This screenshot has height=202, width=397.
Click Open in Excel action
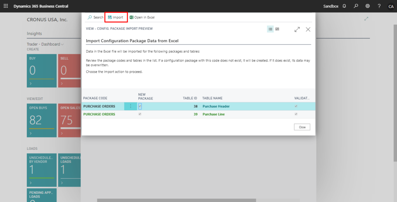point(142,17)
